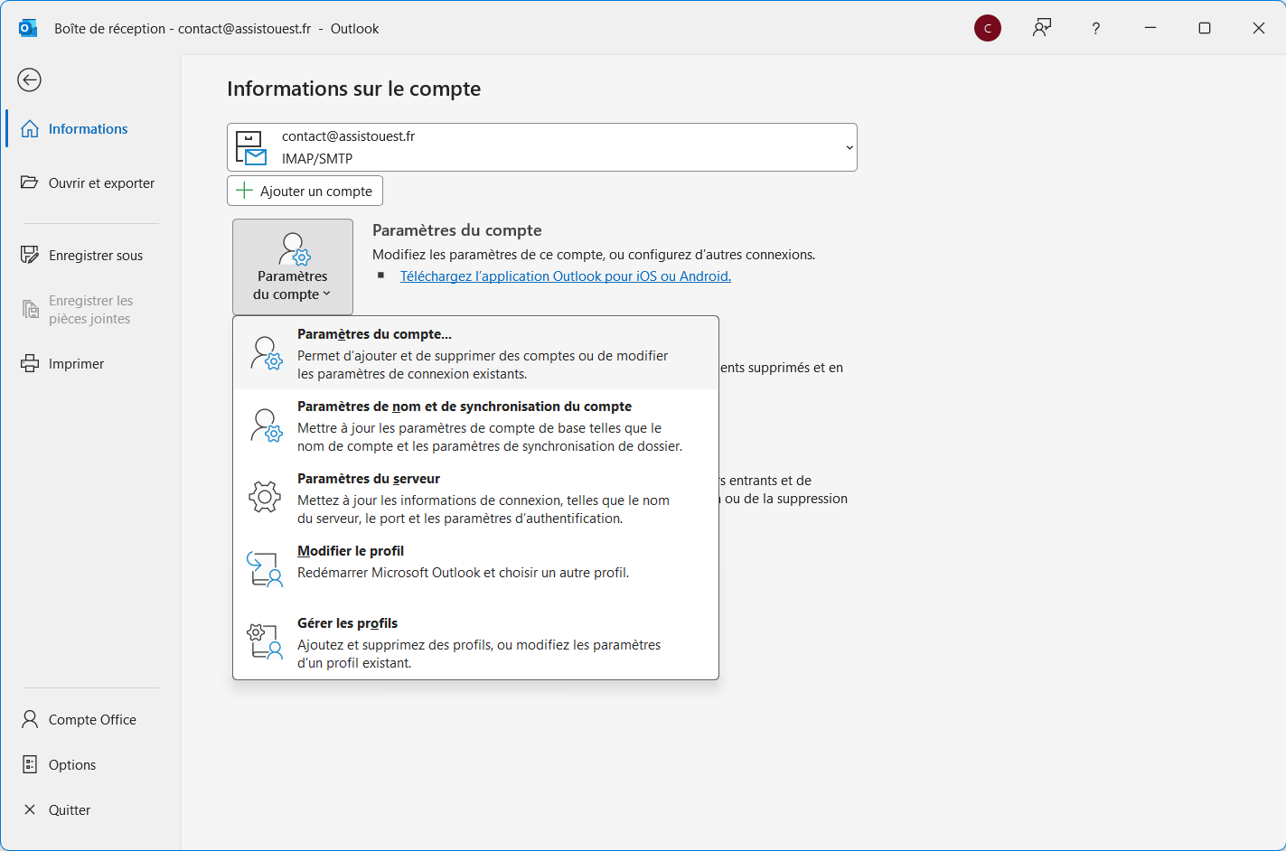
Task: Open Help with the question mark icon
Action: coord(1096,28)
